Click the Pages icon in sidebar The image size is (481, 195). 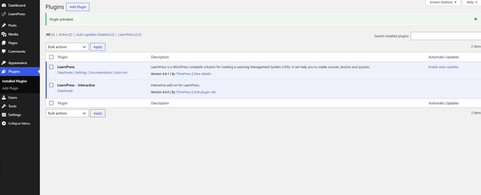point(4,43)
